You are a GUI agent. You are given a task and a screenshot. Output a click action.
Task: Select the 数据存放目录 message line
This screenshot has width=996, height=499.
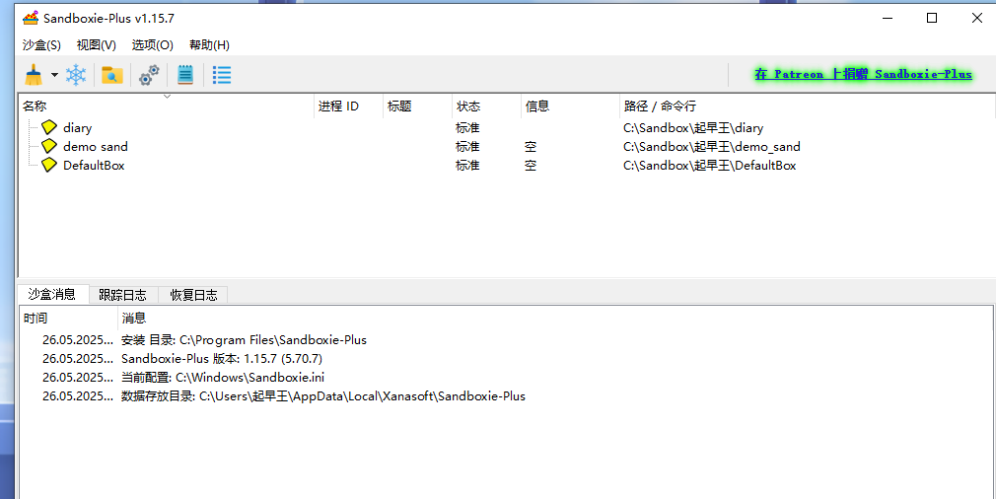click(506, 396)
